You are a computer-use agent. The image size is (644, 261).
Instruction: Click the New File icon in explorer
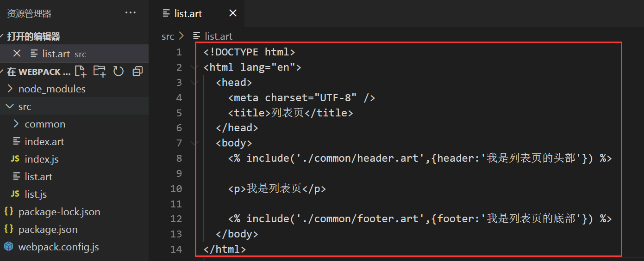[x=81, y=71]
